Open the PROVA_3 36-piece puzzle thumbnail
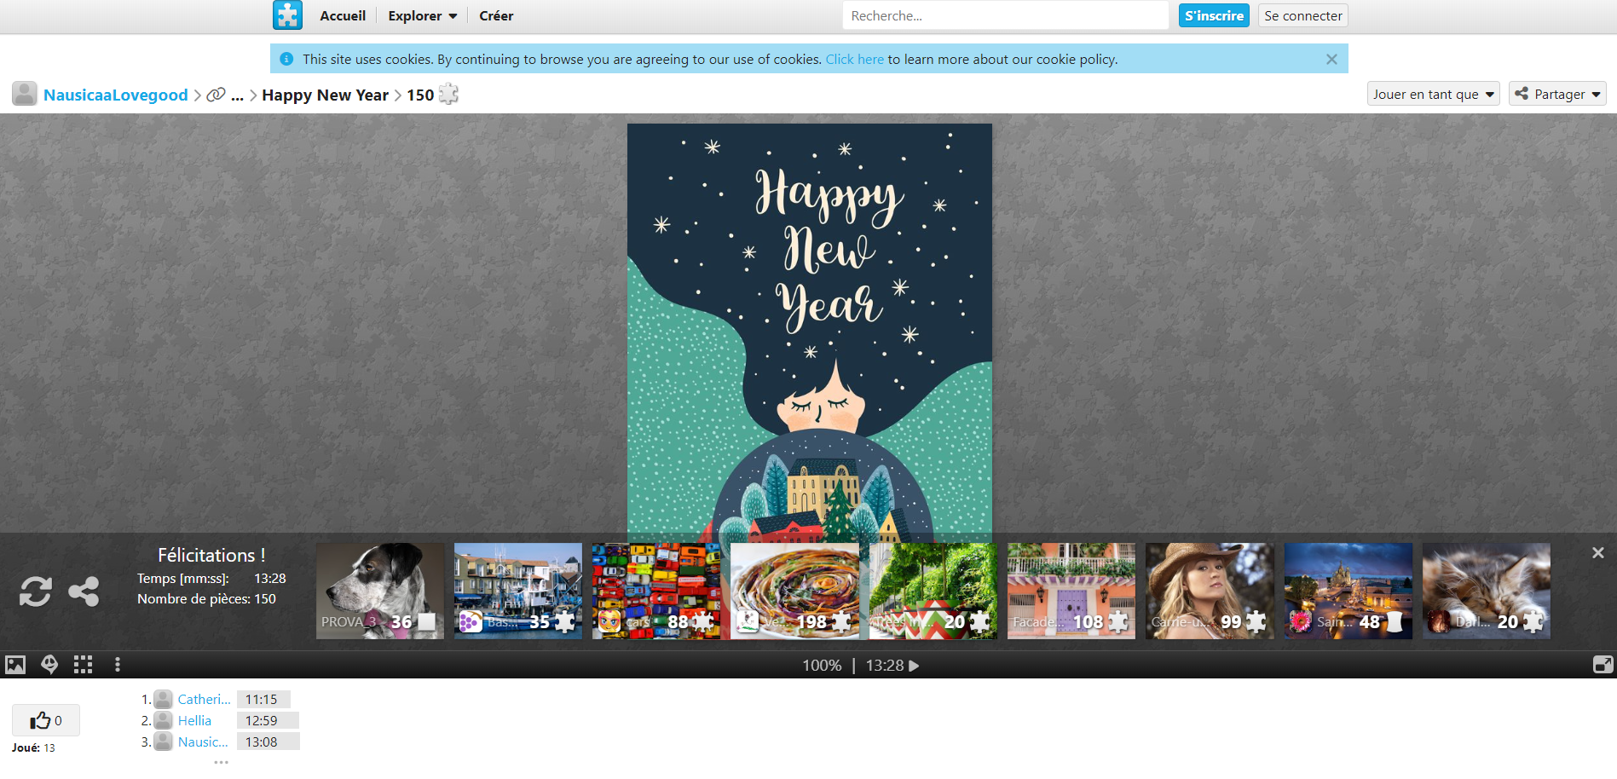This screenshot has width=1617, height=779. coord(380,591)
